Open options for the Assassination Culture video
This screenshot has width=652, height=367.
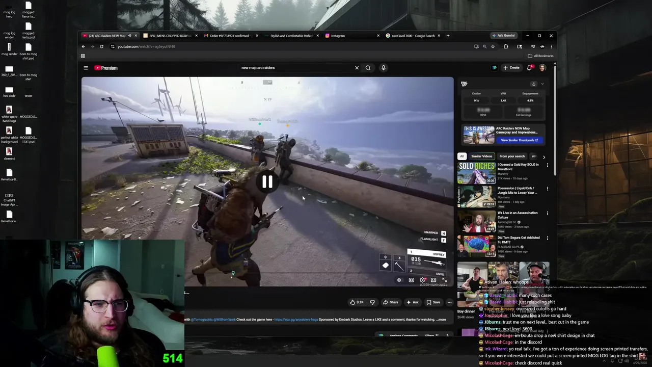pyautogui.click(x=548, y=213)
